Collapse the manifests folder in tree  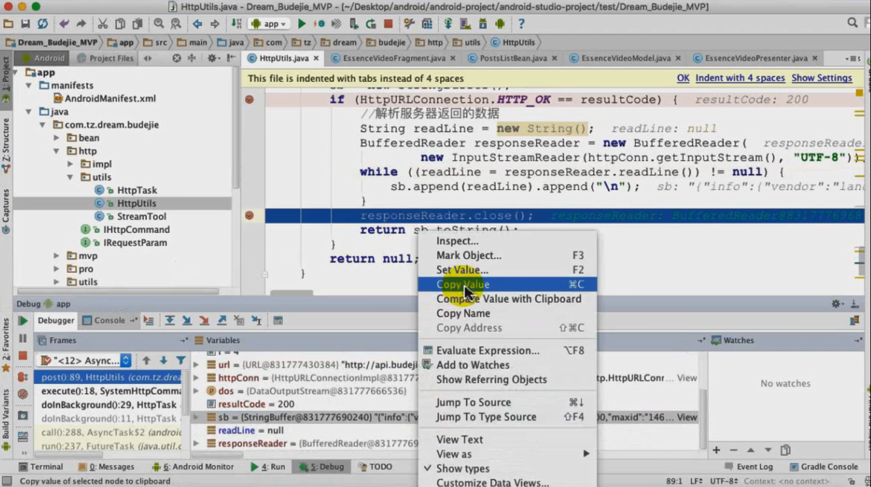(29, 86)
